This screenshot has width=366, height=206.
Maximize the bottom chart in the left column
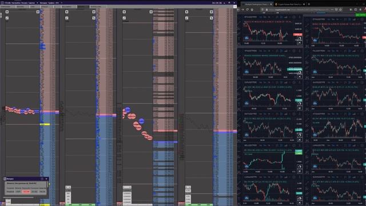300,198
